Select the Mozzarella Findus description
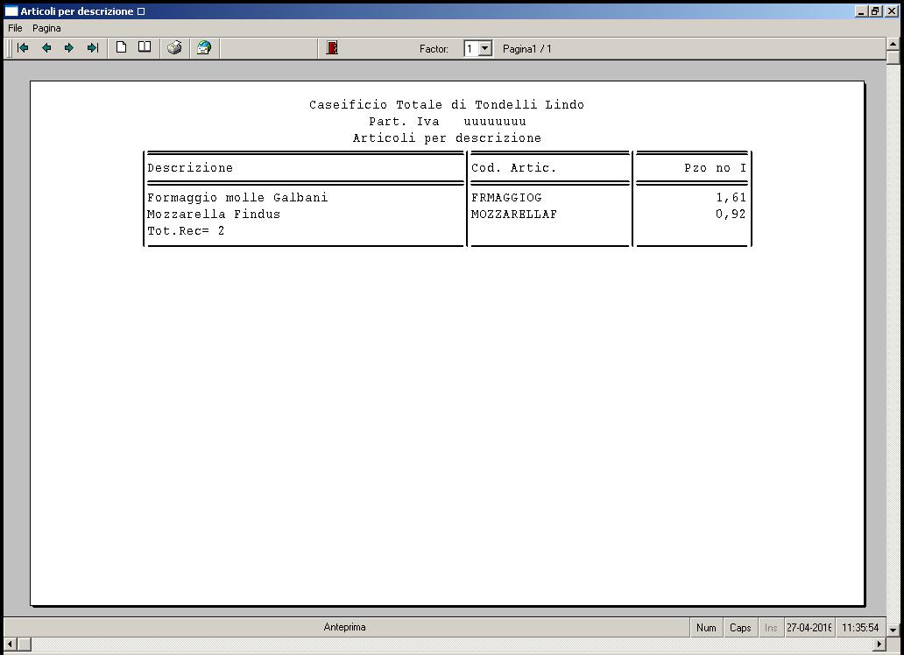The height and width of the screenshot is (655, 904). tap(214, 214)
